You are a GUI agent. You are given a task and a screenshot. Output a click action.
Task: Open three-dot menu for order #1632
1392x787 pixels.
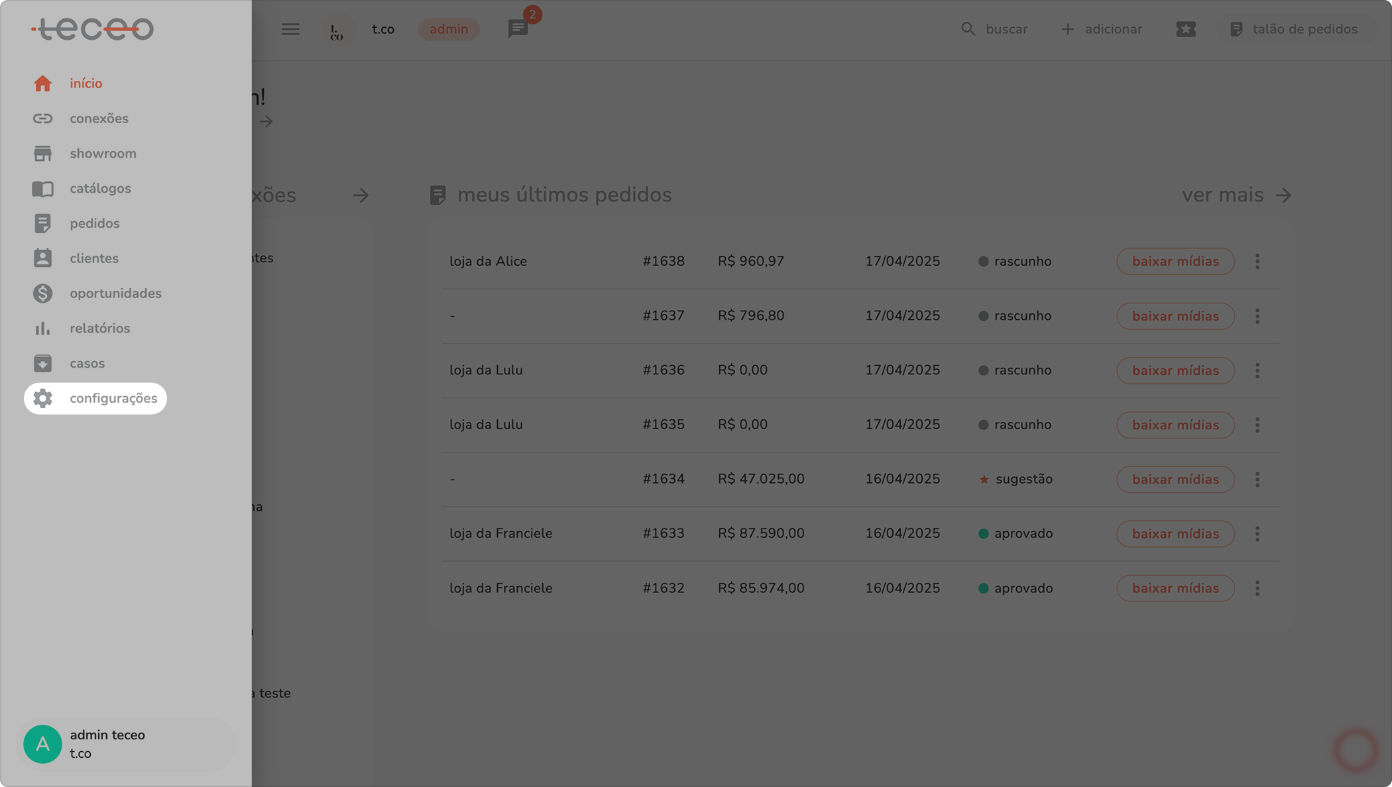coord(1257,588)
